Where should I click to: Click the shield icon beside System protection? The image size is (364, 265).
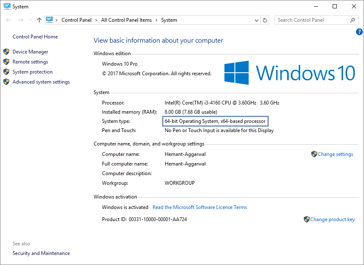[x=6, y=72]
